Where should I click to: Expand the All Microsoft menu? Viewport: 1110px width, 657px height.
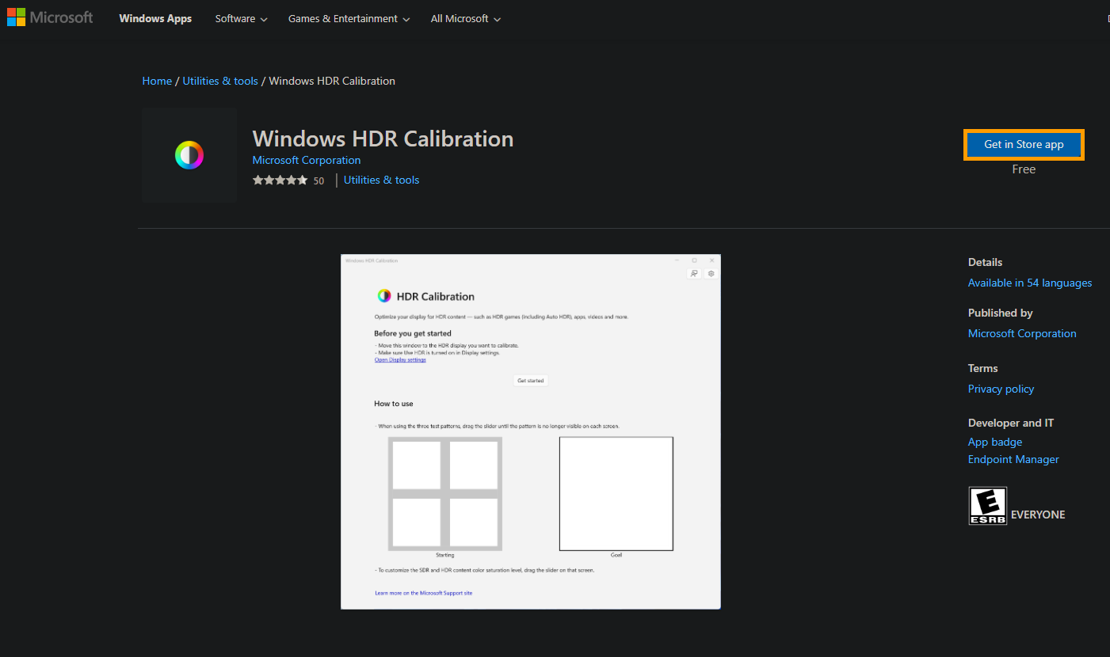point(466,18)
